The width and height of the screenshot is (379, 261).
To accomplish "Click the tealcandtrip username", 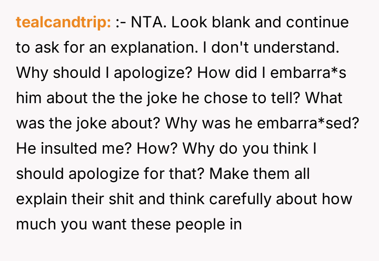I will (63, 23).
